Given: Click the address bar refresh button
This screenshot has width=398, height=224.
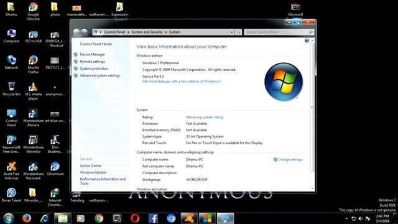Looking at the screenshot, I should [238, 32].
